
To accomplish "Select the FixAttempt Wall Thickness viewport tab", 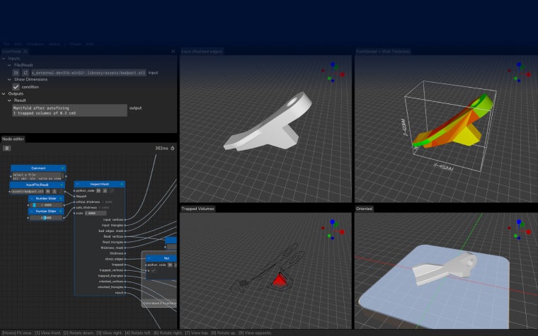I will tap(383, 52).
